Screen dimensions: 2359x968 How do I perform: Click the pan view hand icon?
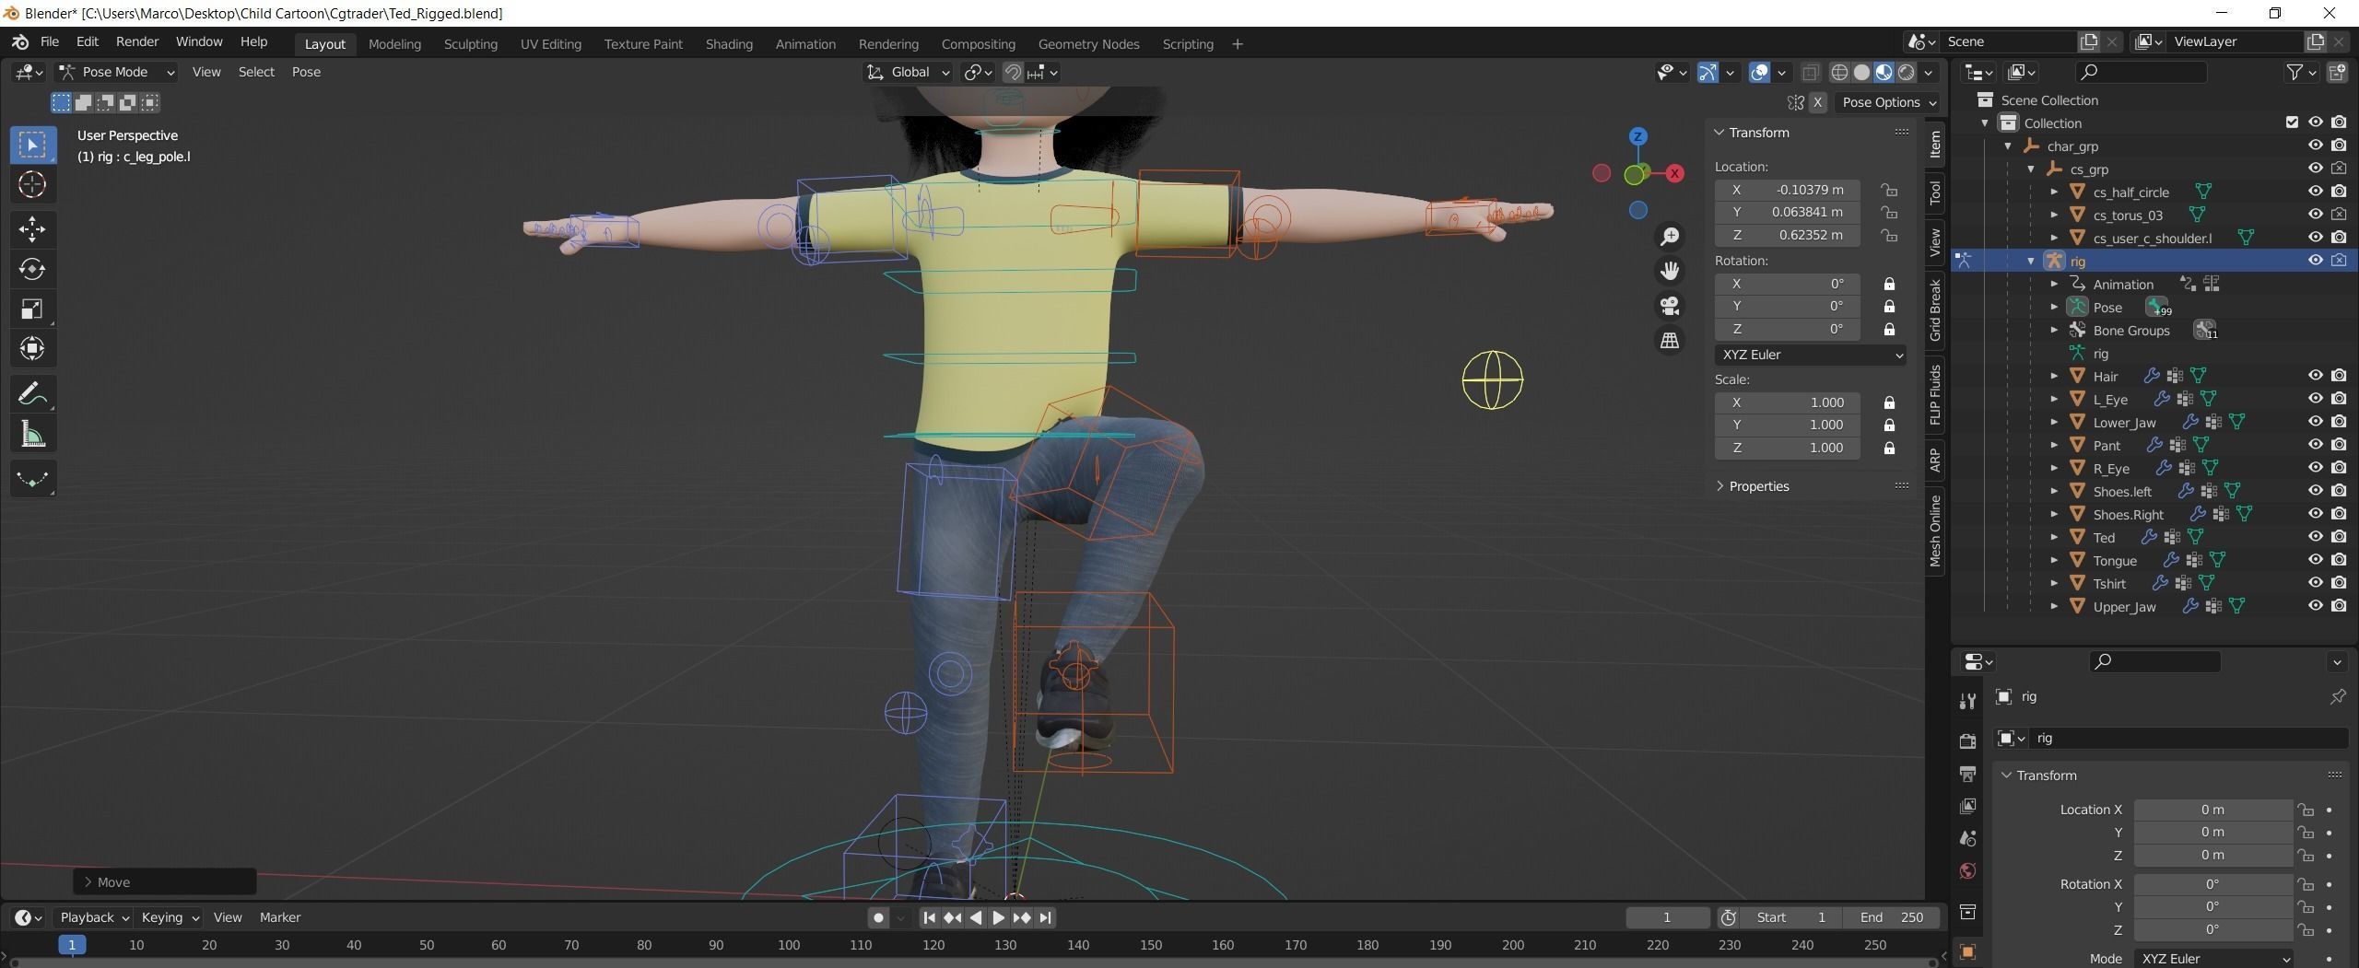1670,271
